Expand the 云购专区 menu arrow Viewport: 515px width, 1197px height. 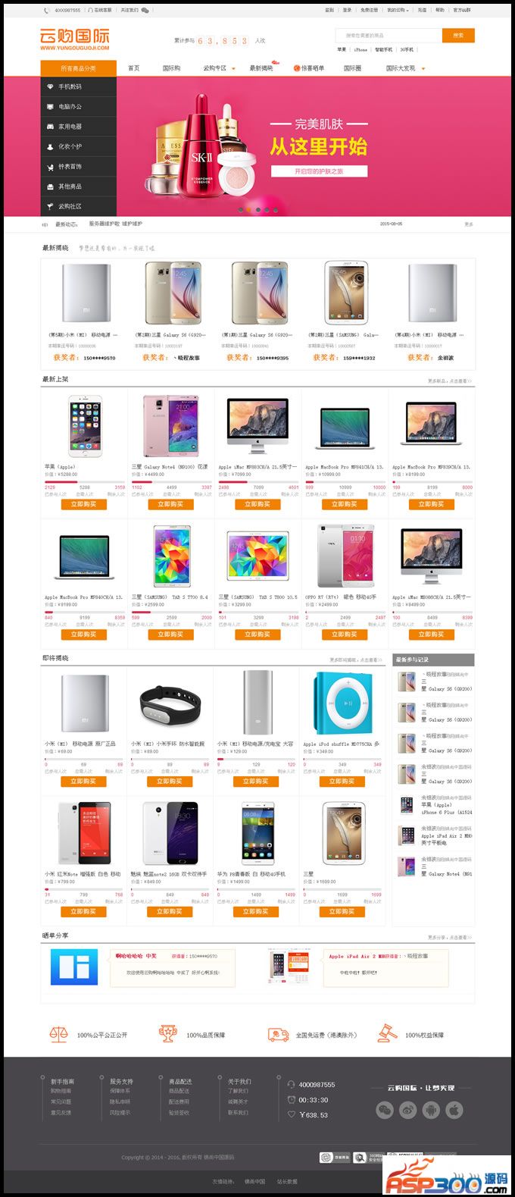[233, 69]
